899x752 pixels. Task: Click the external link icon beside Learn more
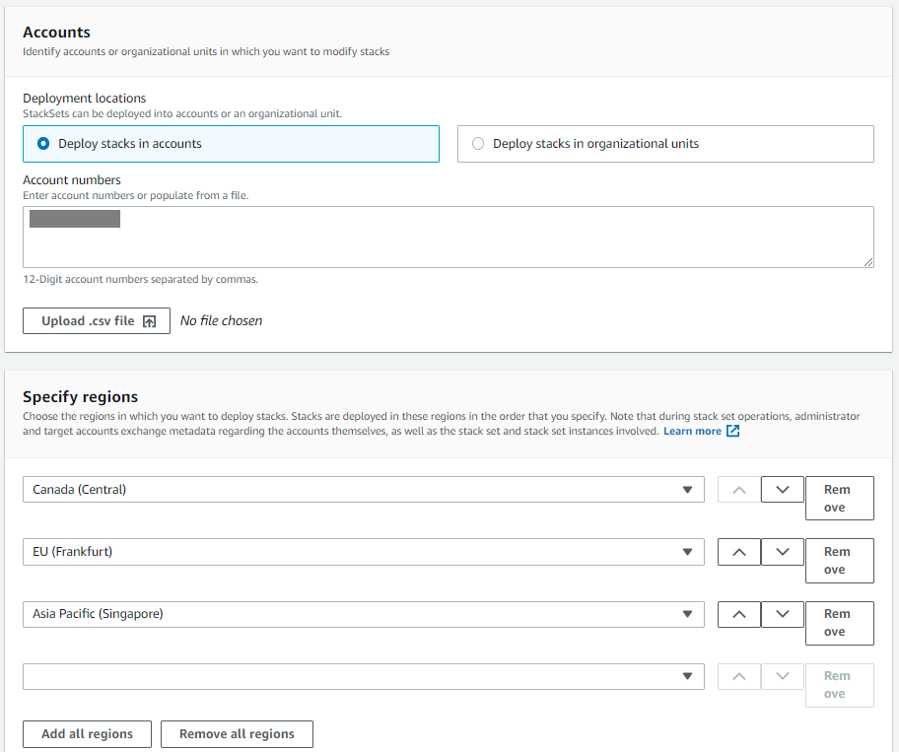pos(730,431)
